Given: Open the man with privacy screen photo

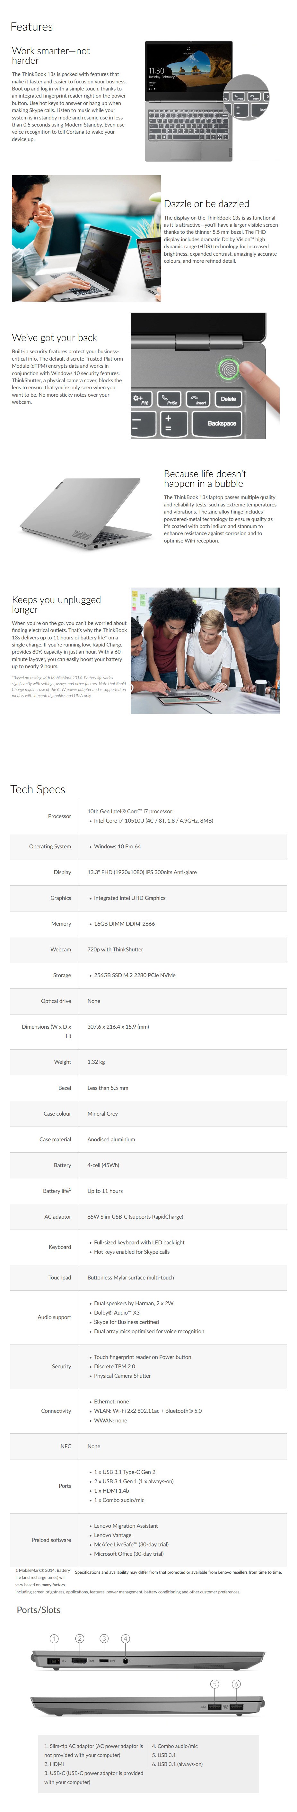Looking at the screenshot, I should [x=86, y=239].
